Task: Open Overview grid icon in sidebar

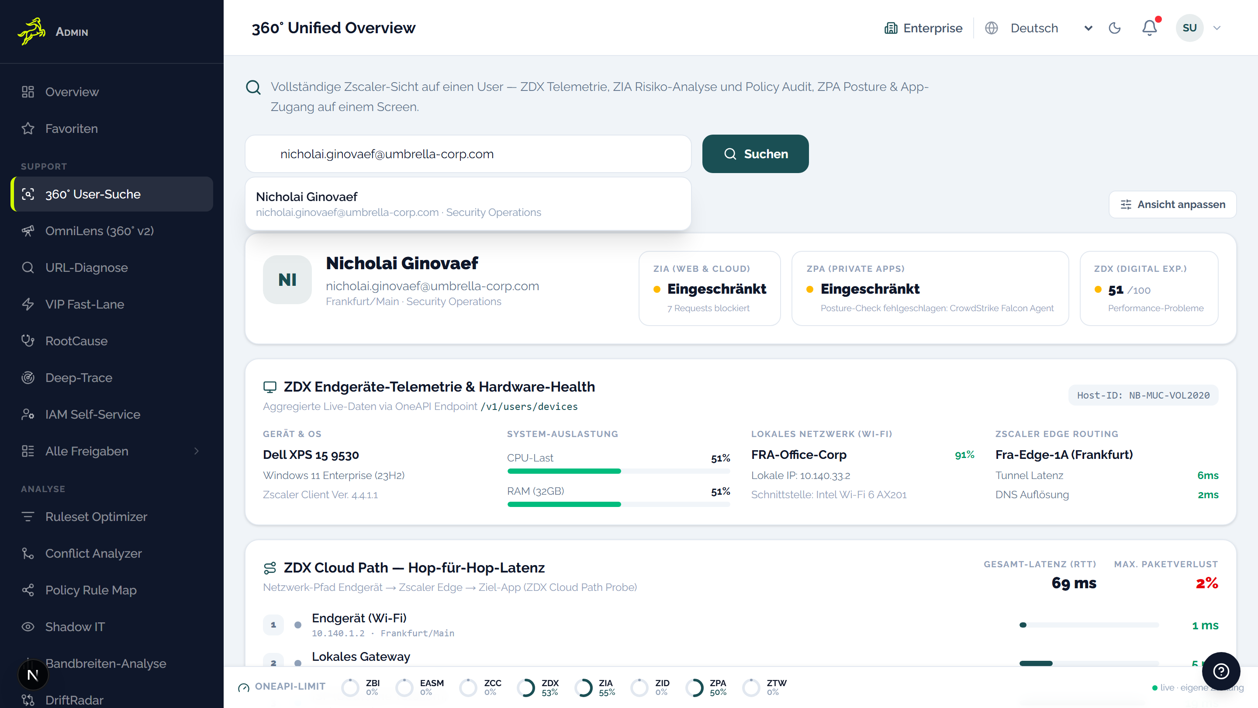Action: 28,92
